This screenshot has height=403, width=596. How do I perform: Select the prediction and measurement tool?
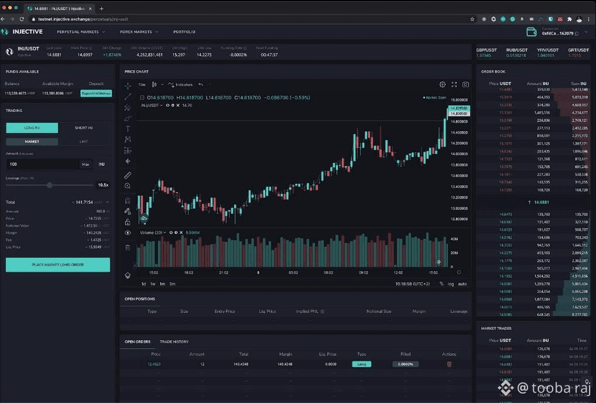[128, 150]
